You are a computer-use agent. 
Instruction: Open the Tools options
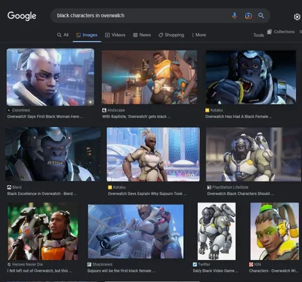259,35
